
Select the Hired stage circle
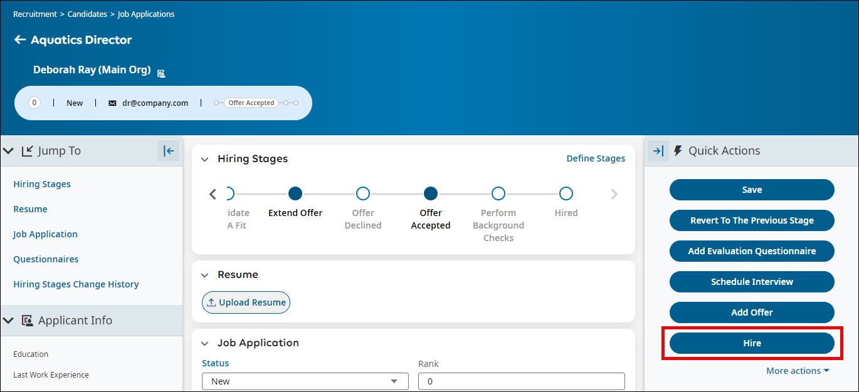click(566, 193)
